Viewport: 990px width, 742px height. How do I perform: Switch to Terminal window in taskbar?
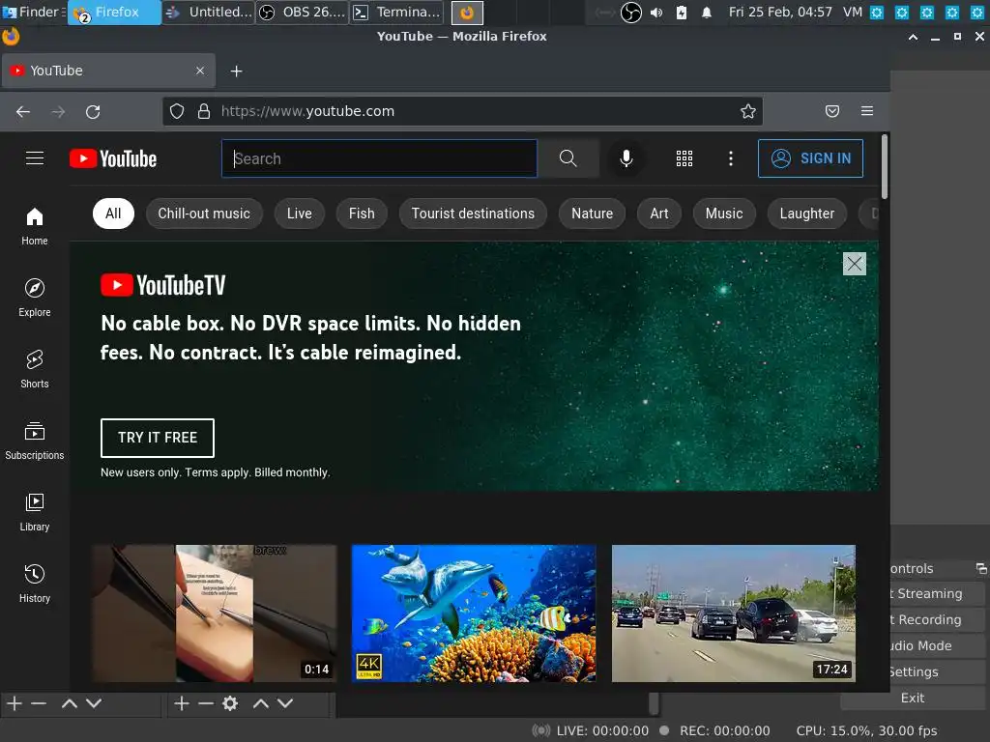click(x=396, y=12)
